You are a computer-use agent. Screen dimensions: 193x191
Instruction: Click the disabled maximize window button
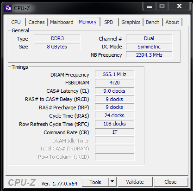pyautogui.click(x=162, y=6)
